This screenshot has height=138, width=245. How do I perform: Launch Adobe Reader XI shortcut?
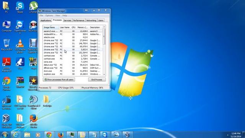pos(7,65)
